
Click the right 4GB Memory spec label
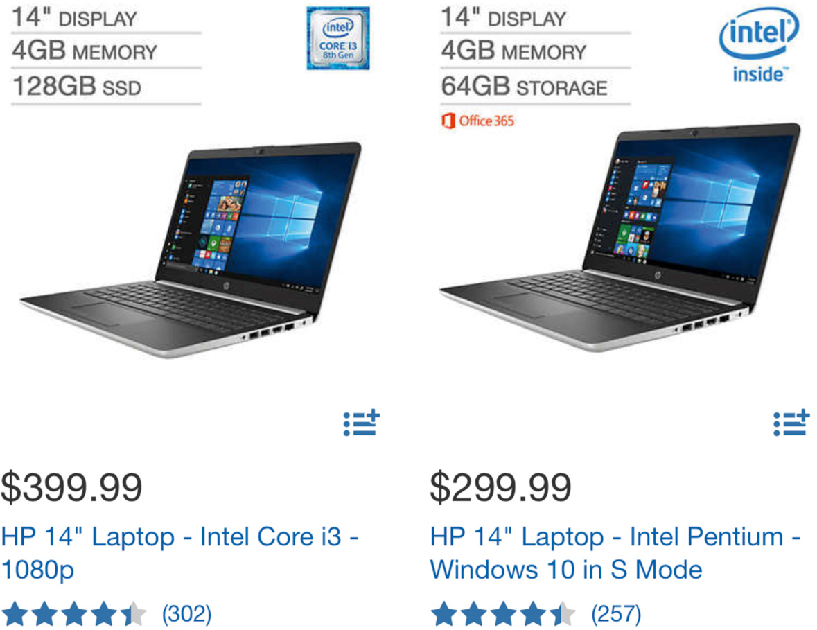point(513,51)
